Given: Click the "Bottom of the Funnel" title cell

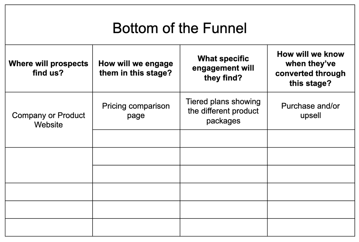Looking at the screenshot, I should (179, 28).
